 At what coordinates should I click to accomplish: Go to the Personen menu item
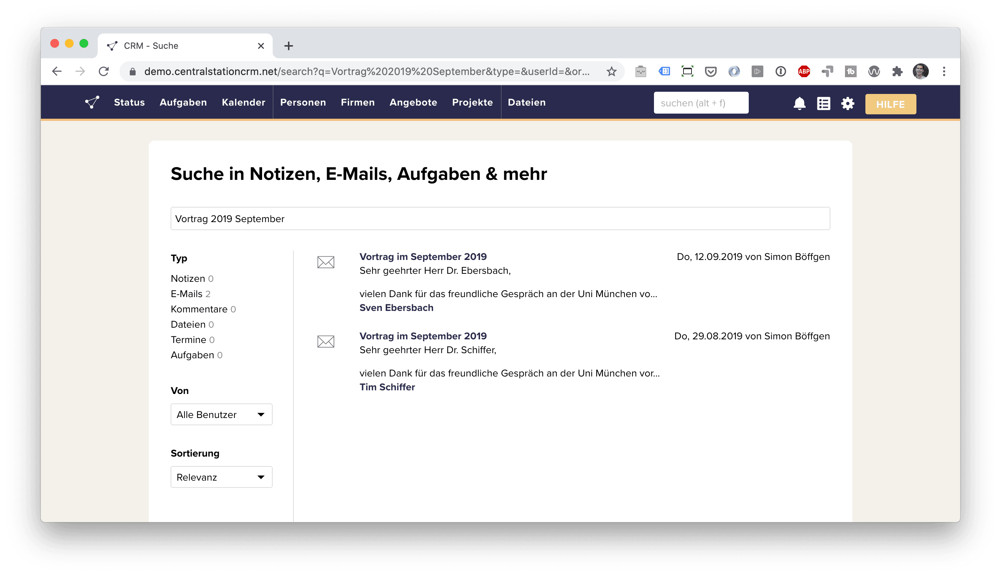click(303, 102)
